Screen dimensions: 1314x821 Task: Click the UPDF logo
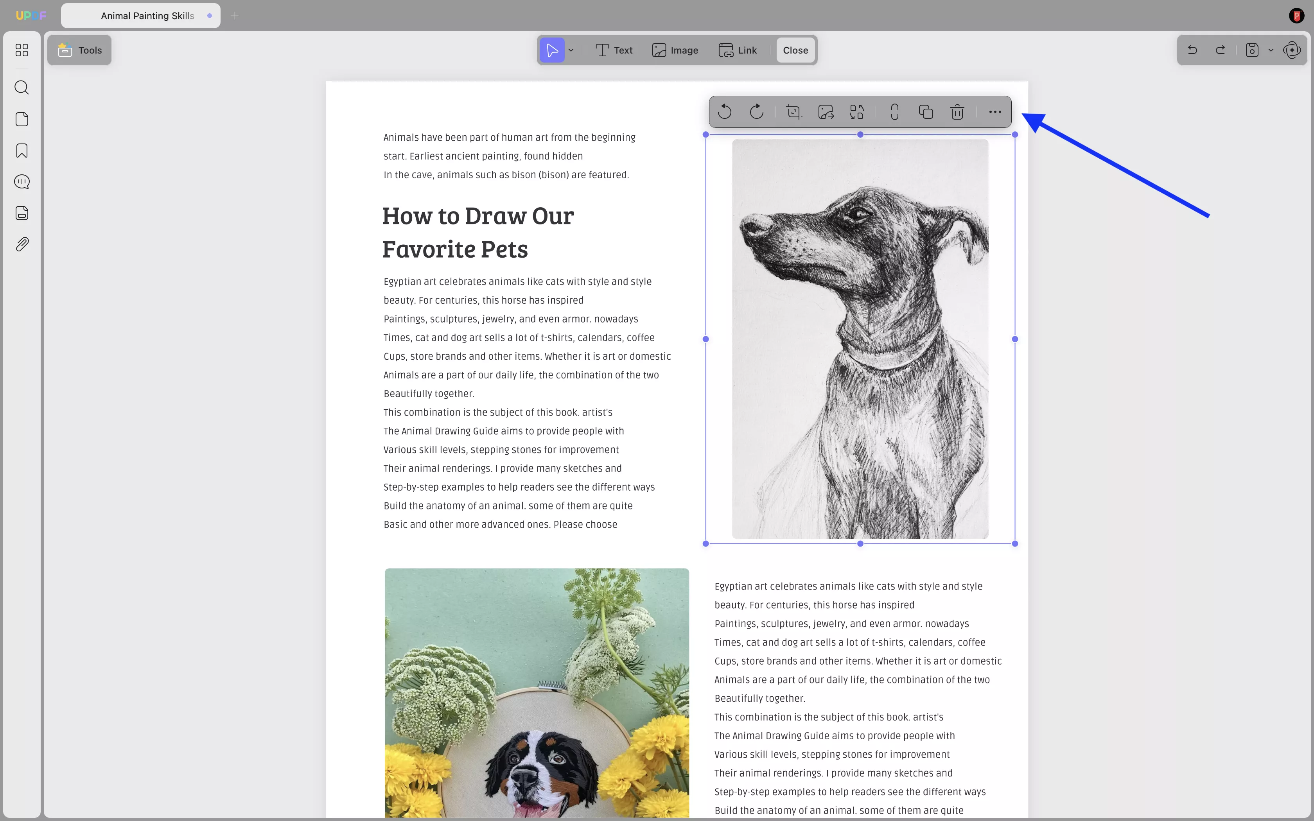point(31,16)
